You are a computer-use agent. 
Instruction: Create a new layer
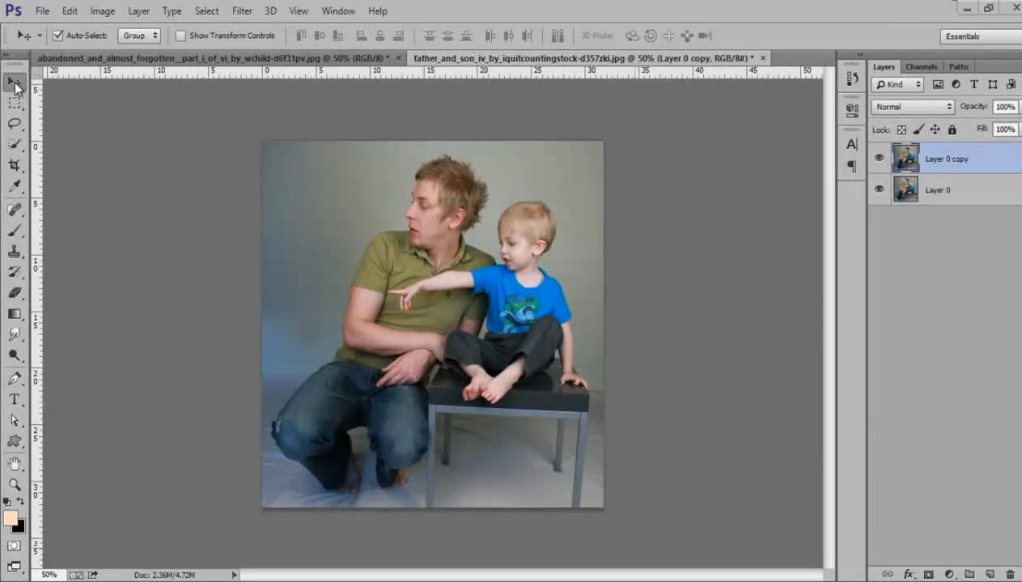990,574
